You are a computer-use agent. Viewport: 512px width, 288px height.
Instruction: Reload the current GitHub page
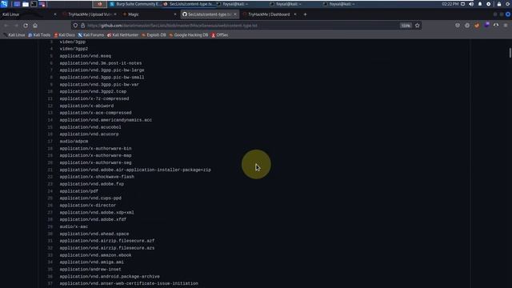26,26
